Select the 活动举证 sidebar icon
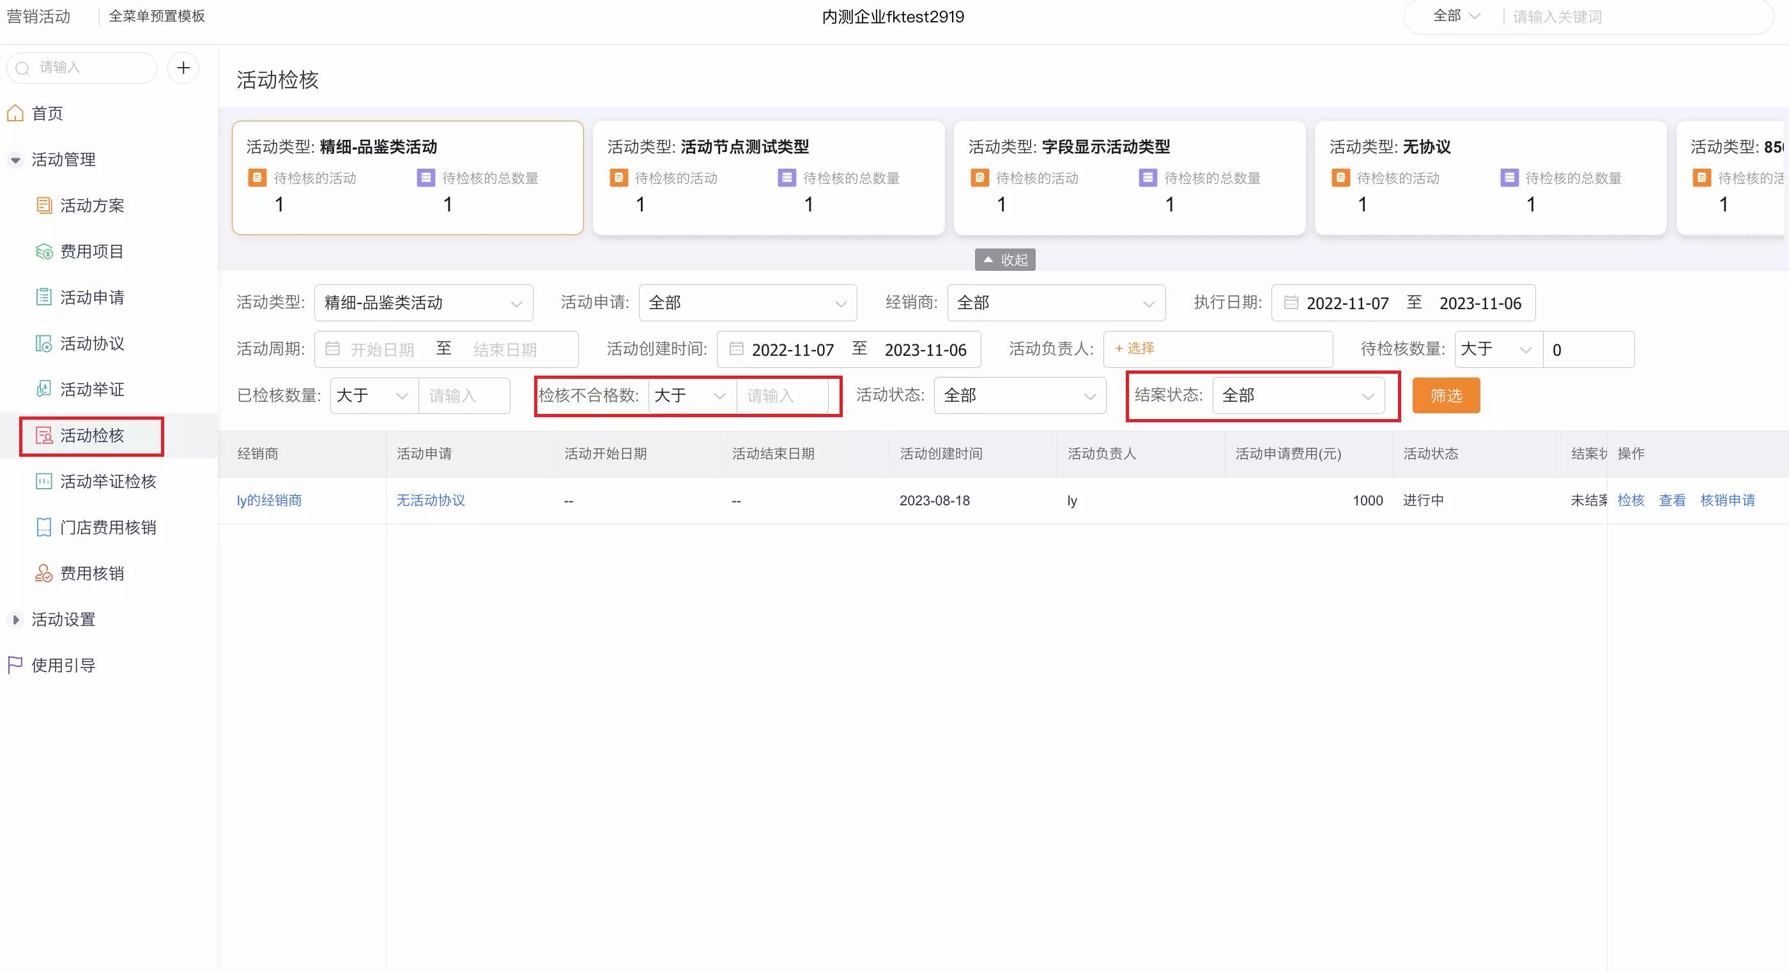 click(43, 389)
